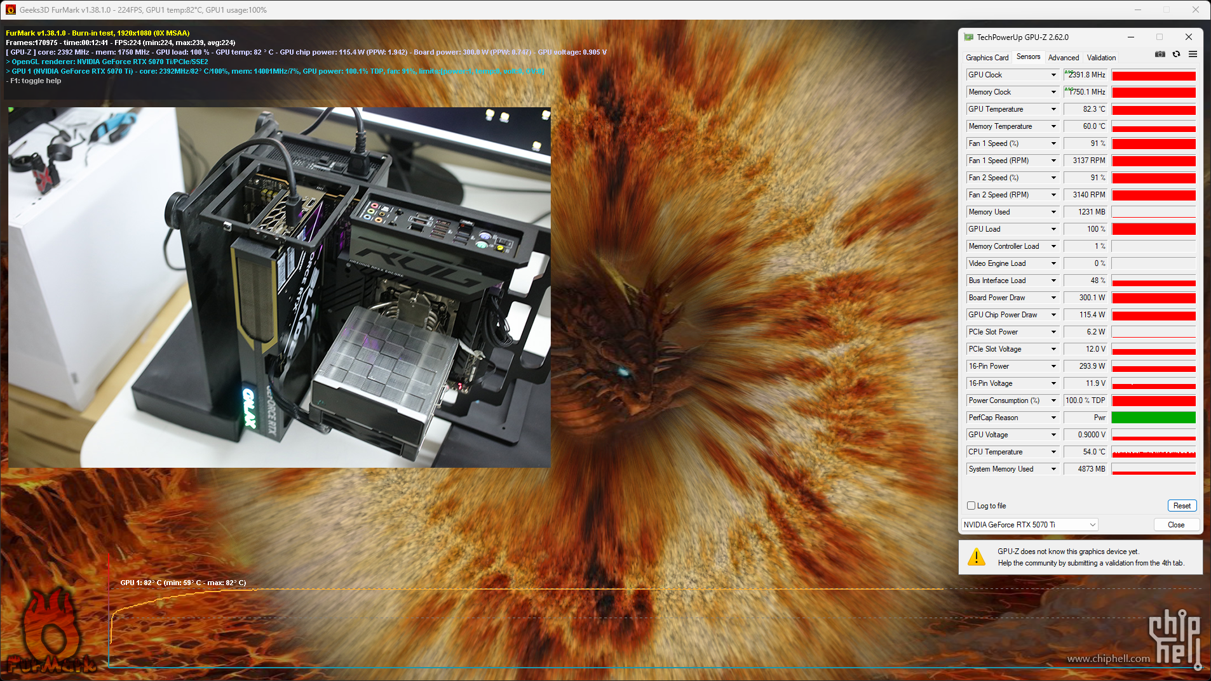This screenshot has height=681, width=1211.
Task: Click the OpenGL renderer line in FurMark overlay
Action: coord(107,62)
